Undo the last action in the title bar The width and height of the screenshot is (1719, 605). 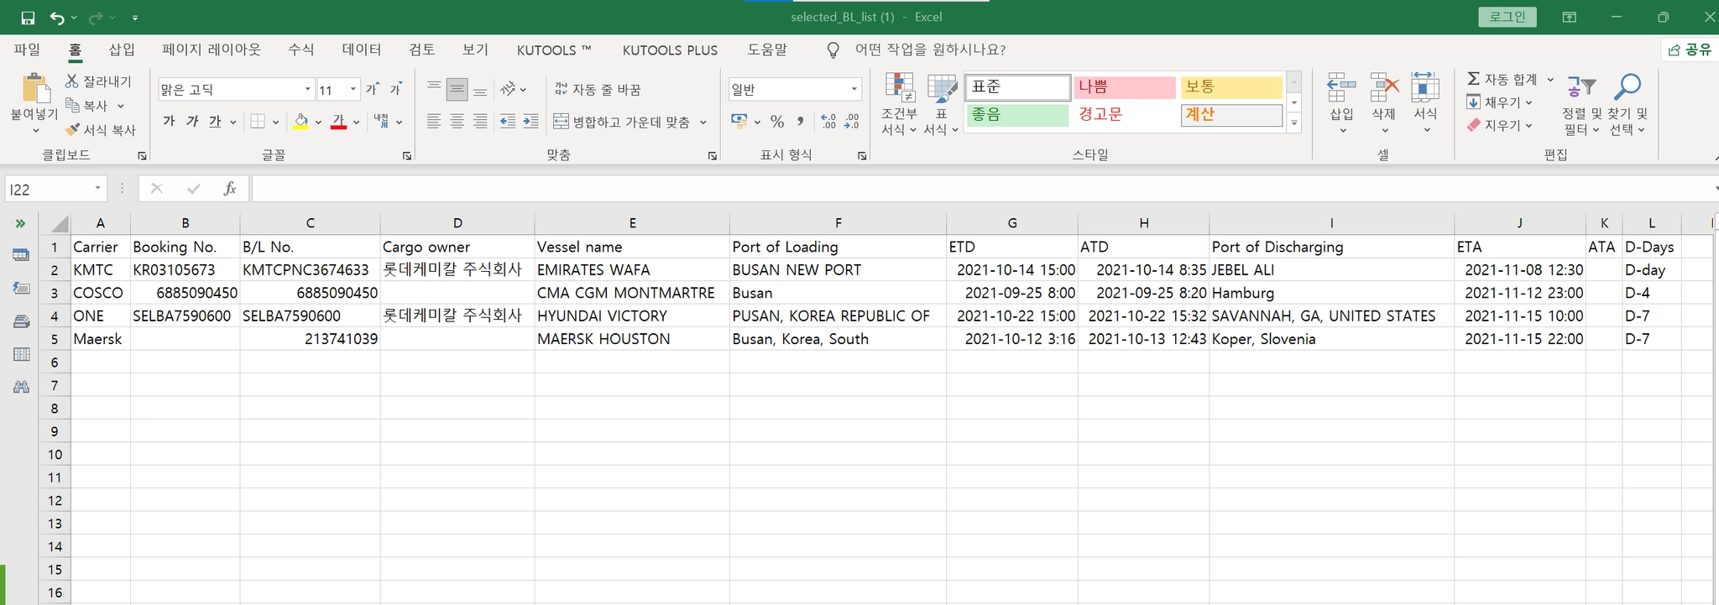pyautogui.click(x=57, y=18)
